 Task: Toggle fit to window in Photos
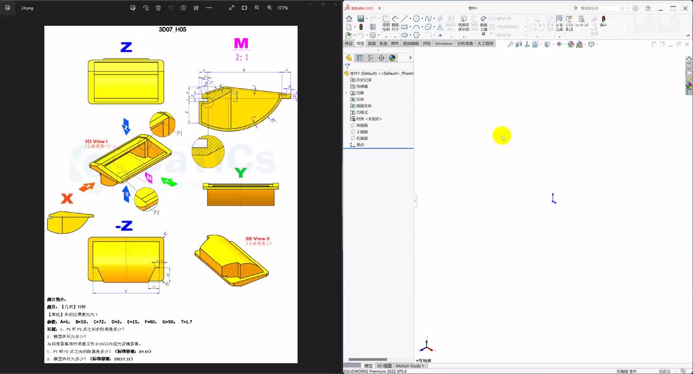244,8
